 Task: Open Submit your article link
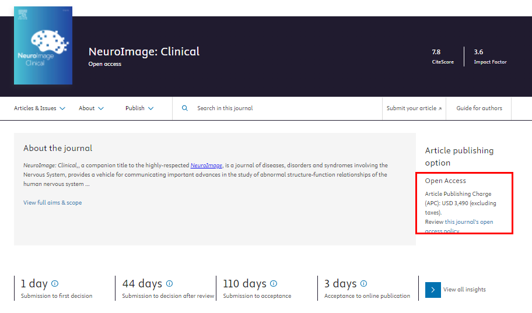414,108
